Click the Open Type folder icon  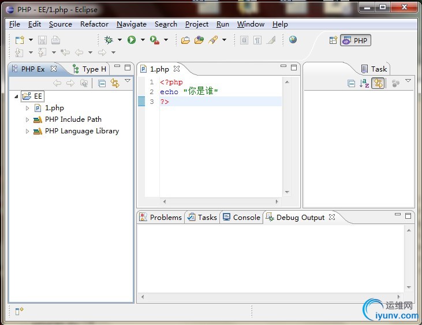(x=185, y=40)
